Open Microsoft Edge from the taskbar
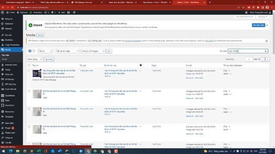The image size is (275, 154). (10, 151)
